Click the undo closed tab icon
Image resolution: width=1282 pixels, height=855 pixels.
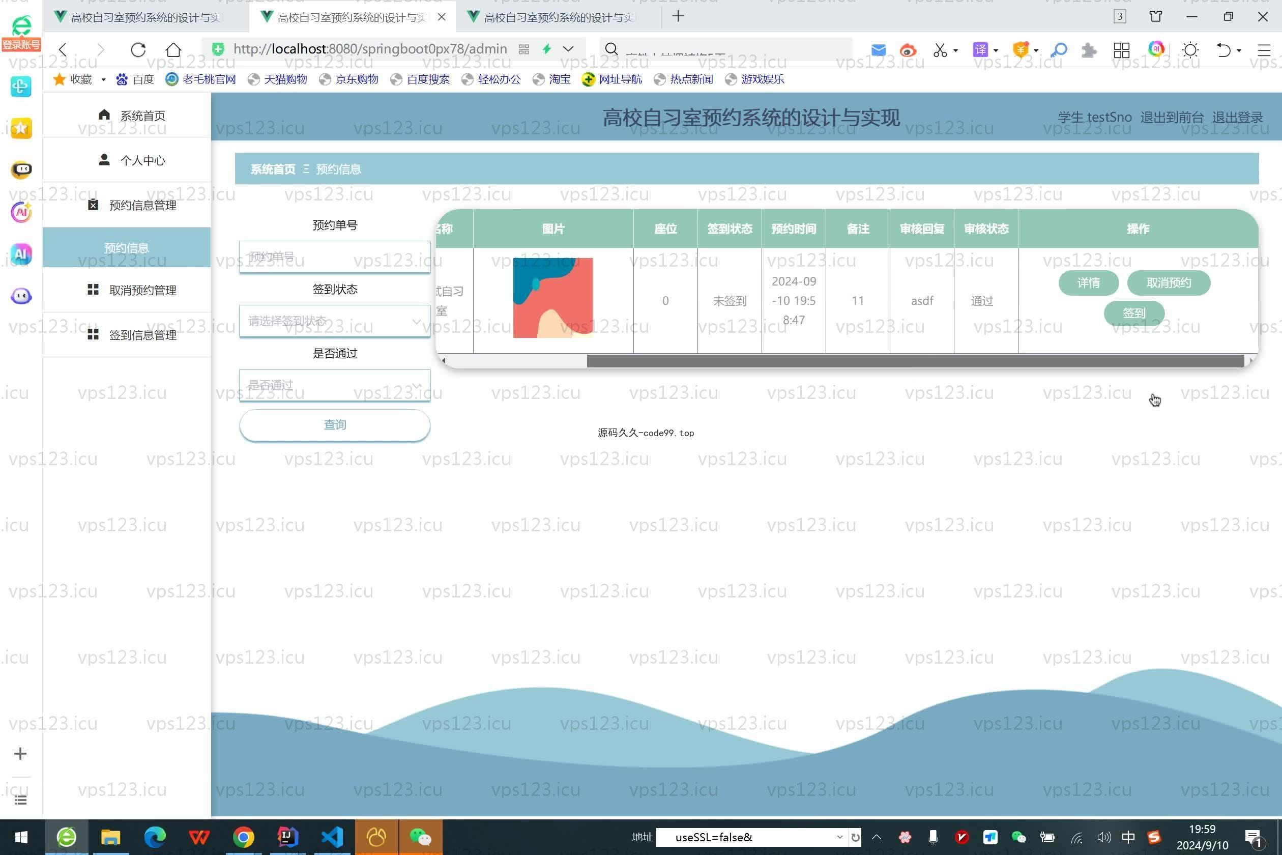pyautogui.click(x=1223, y=50)
